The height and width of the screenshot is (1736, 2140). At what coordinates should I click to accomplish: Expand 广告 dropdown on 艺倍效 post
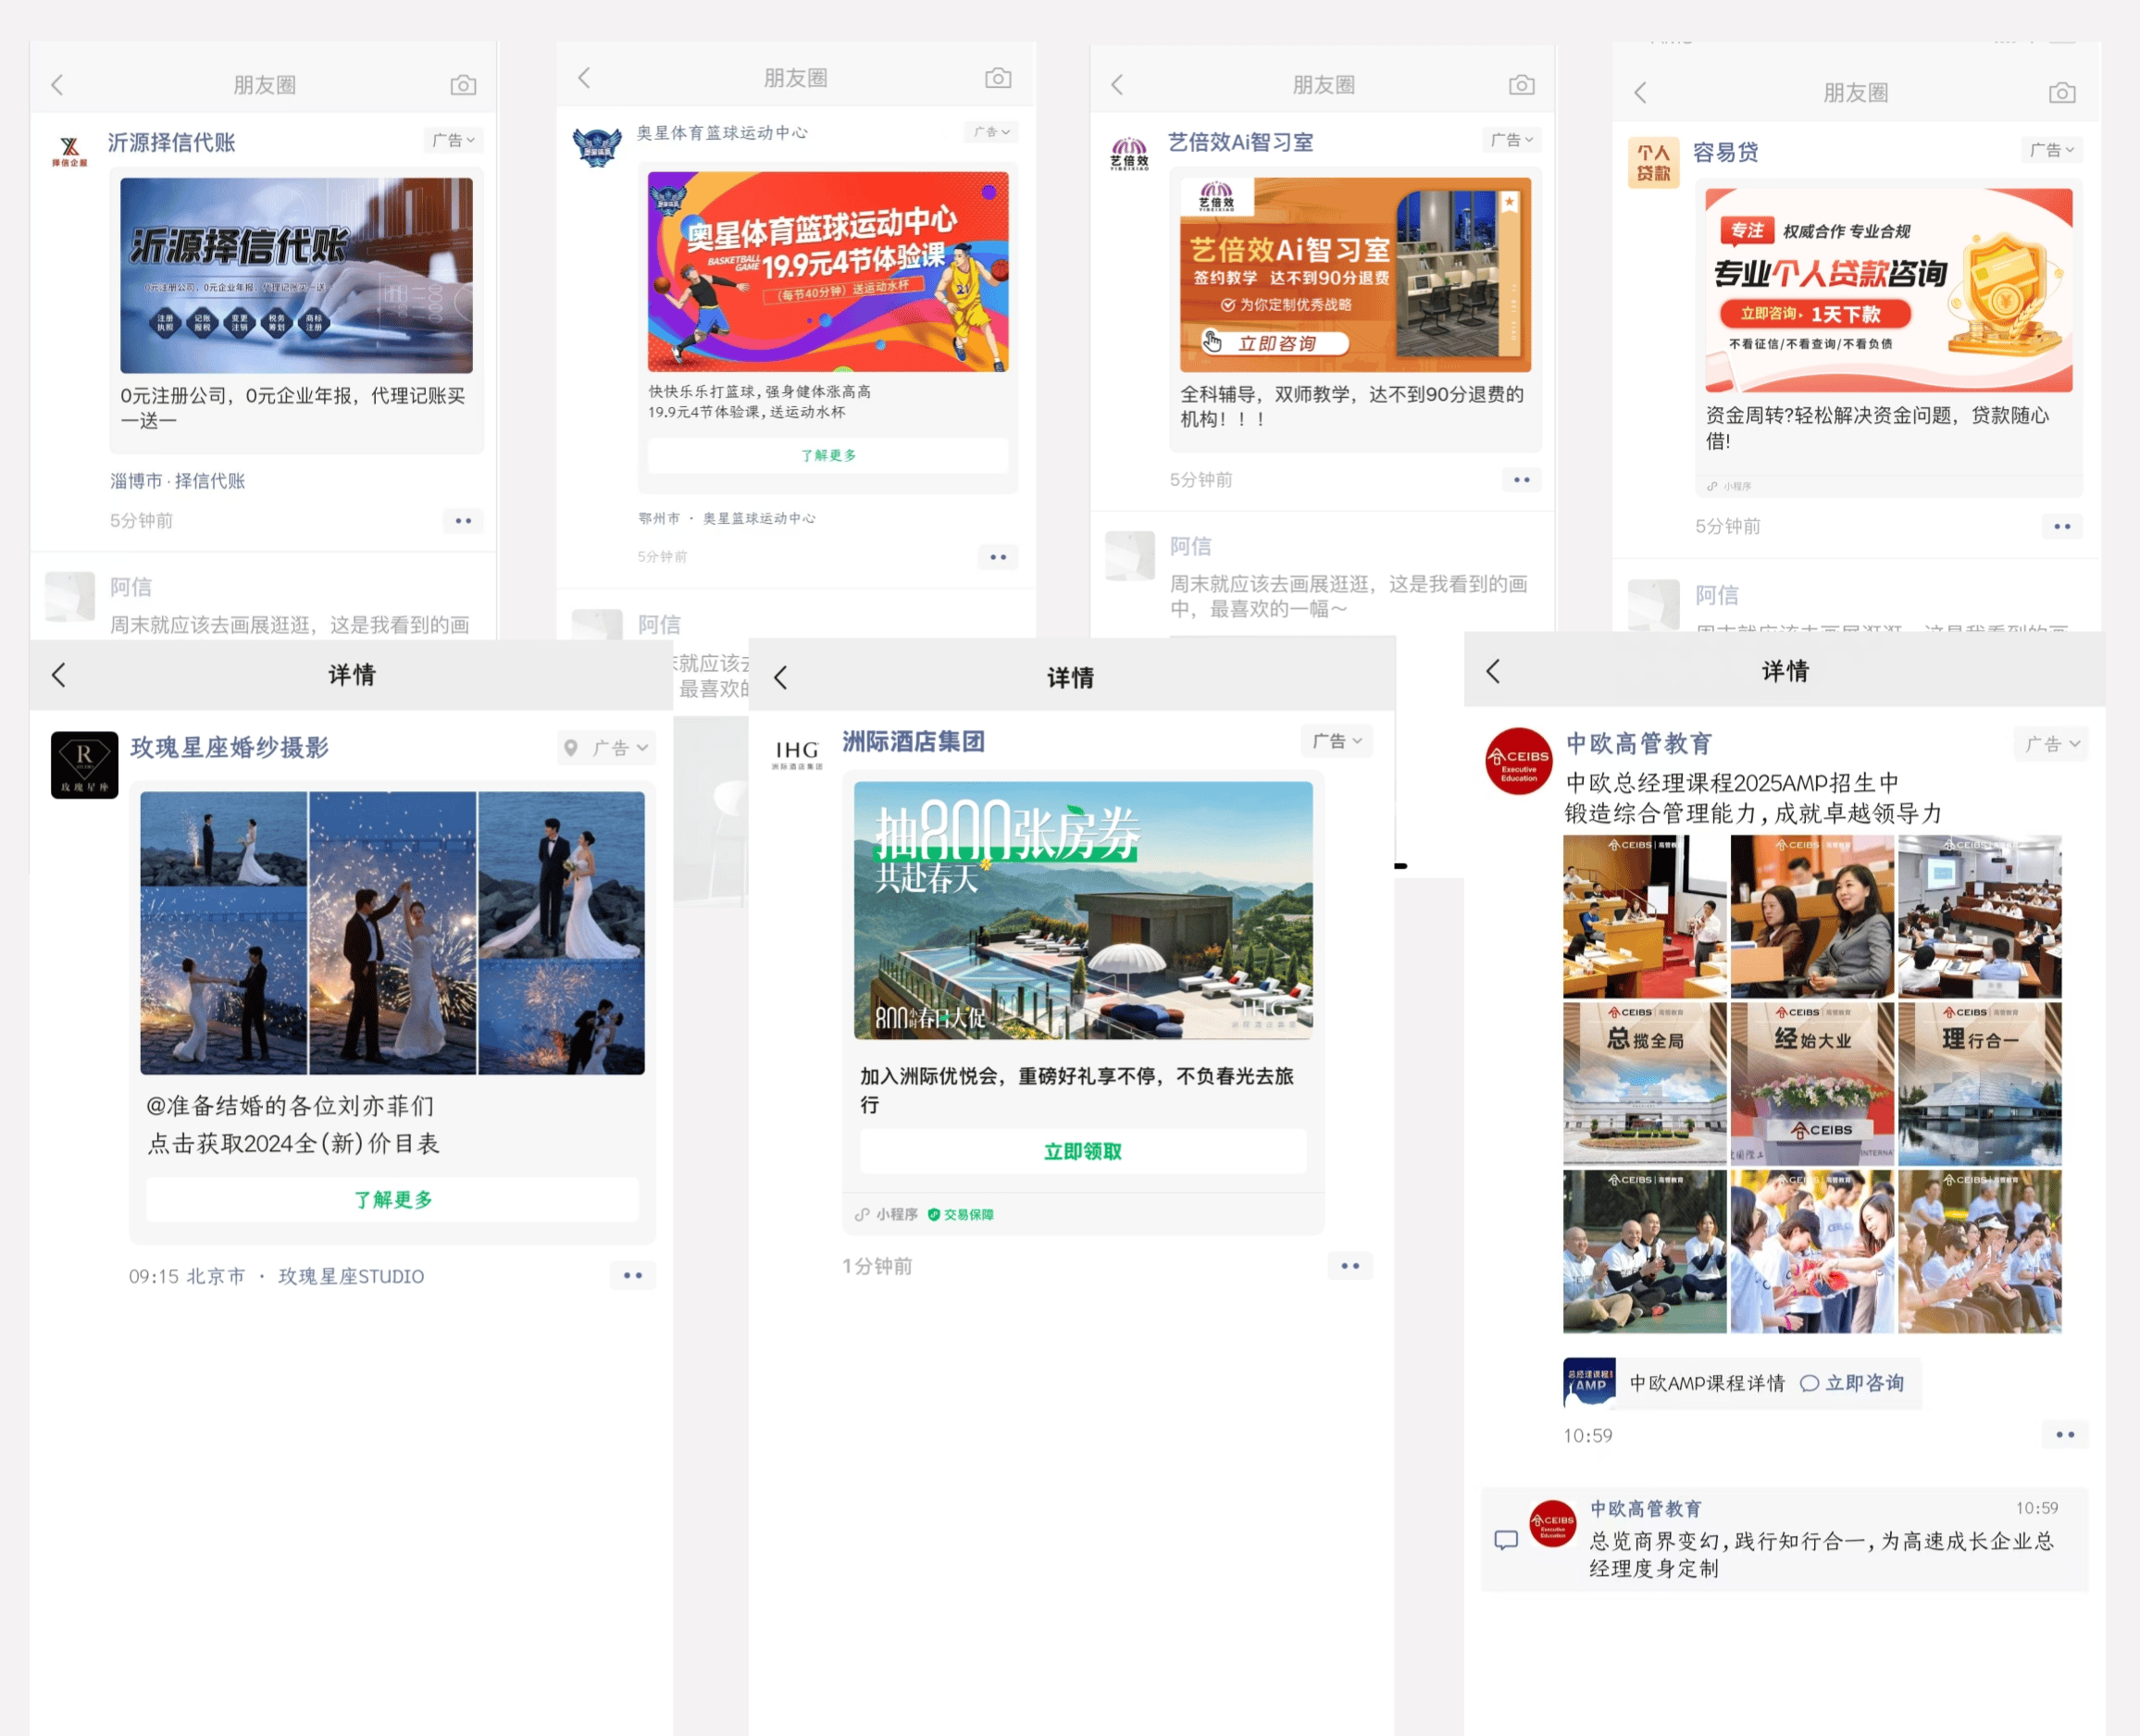[x=1513, y=140]
